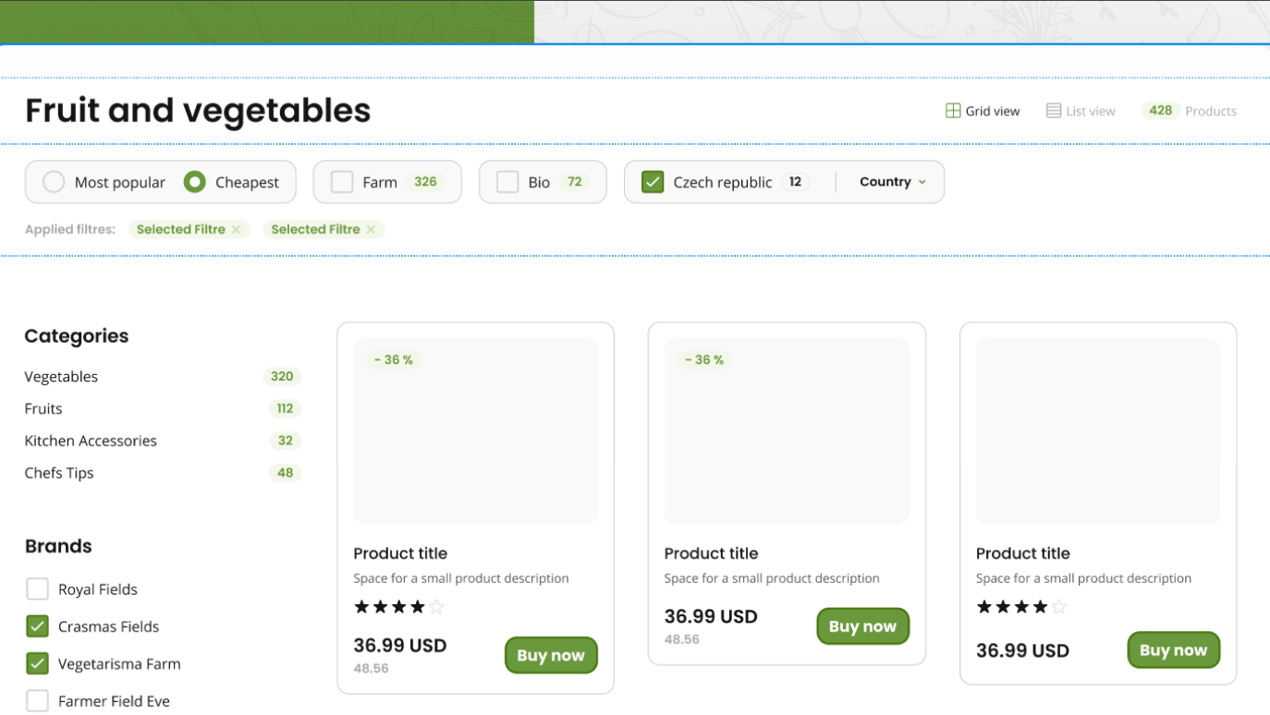Uncheck the Czech republic filter

653,182
